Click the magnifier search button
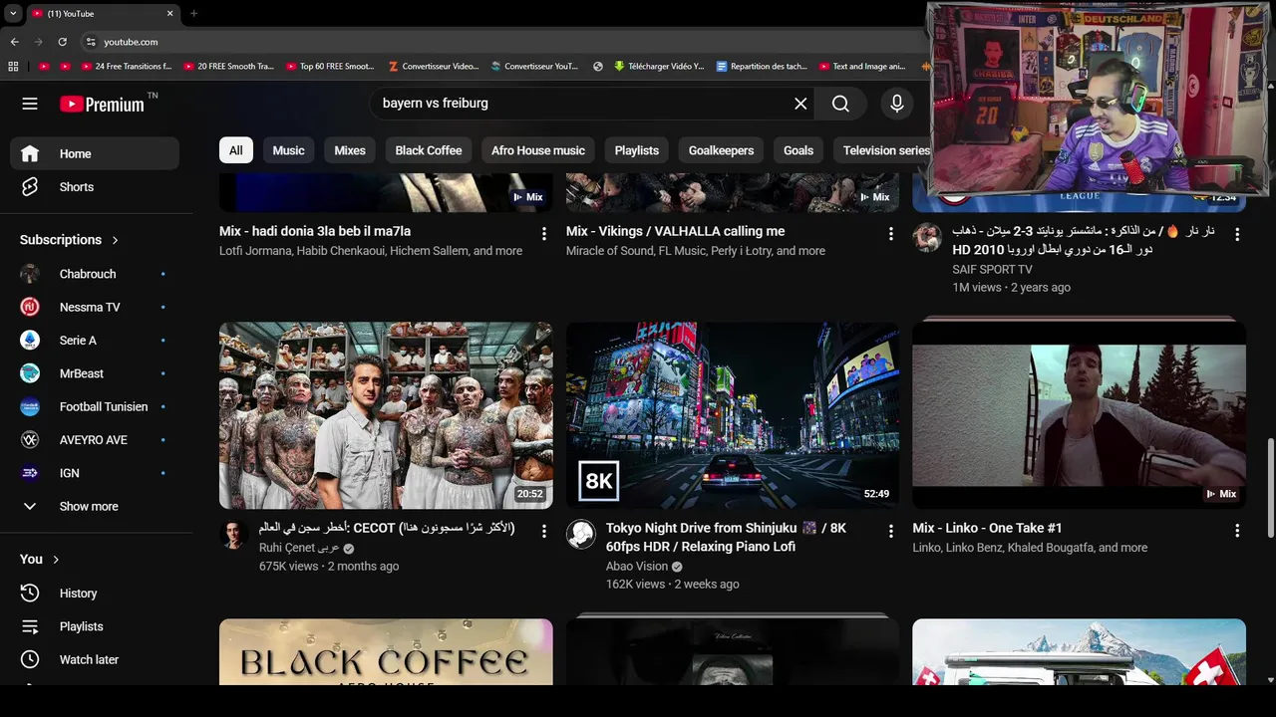 click(x=840, y=104)
